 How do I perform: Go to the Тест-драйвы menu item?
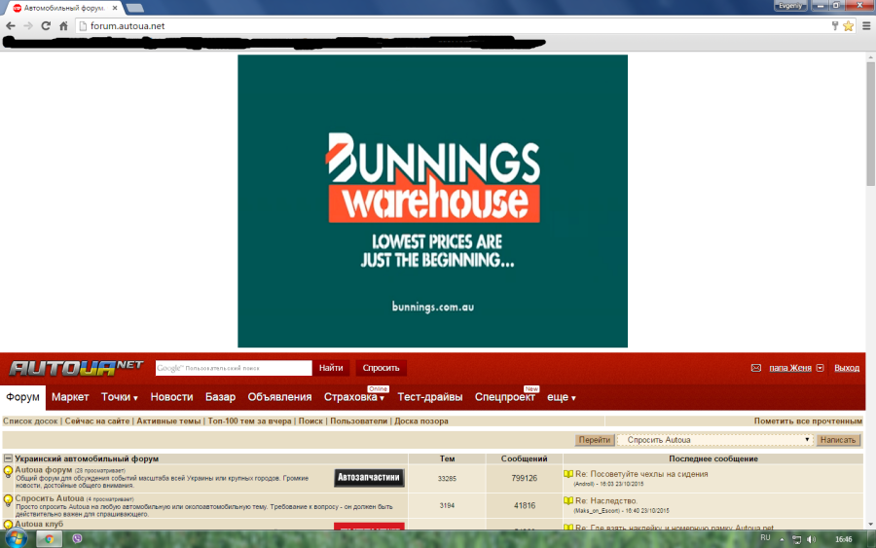coord(430,397)
